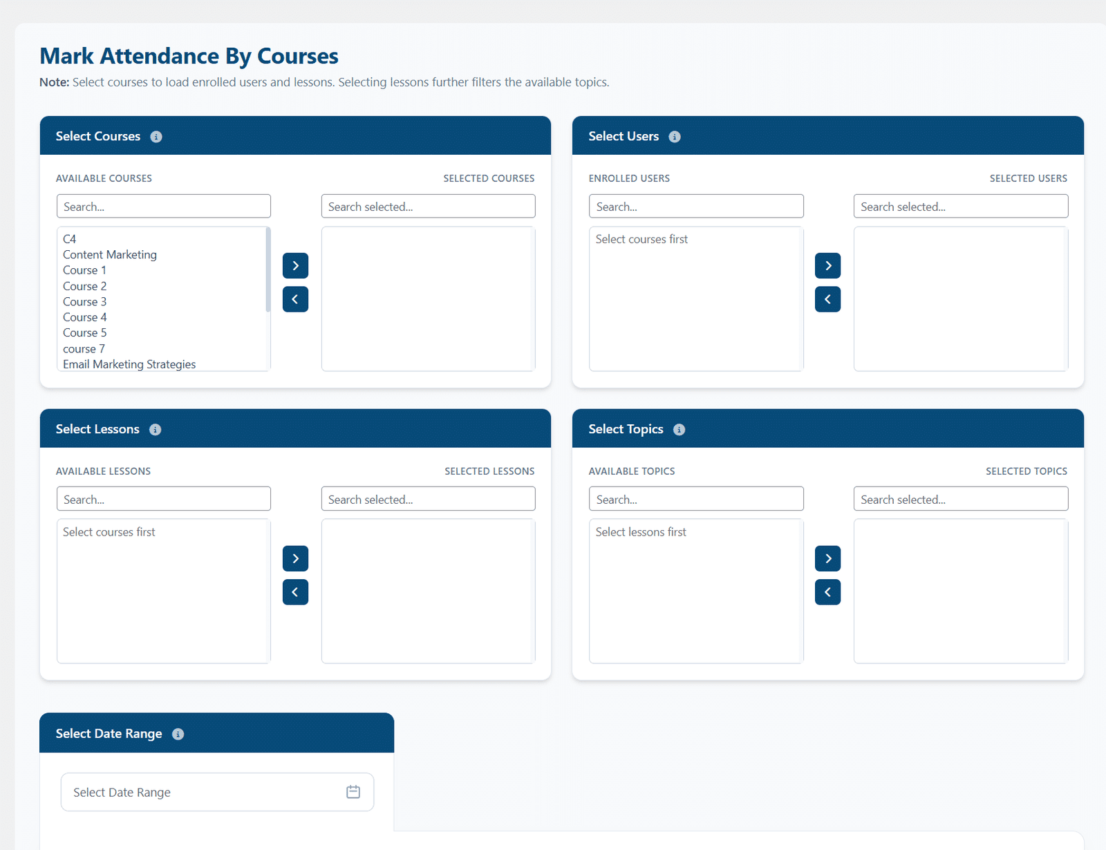Click inside the Selected Courses list box
This screenshot has width=1106, height=850.
coord(429,299)
